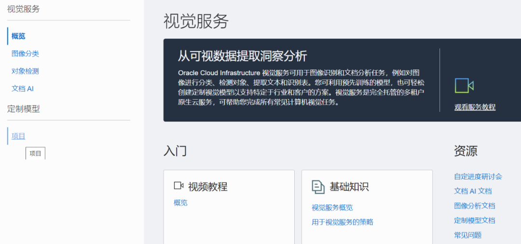521x244 pixels.
Task: Click the green video camera icon
Action: pyautogui.click(x=464, y=86)
